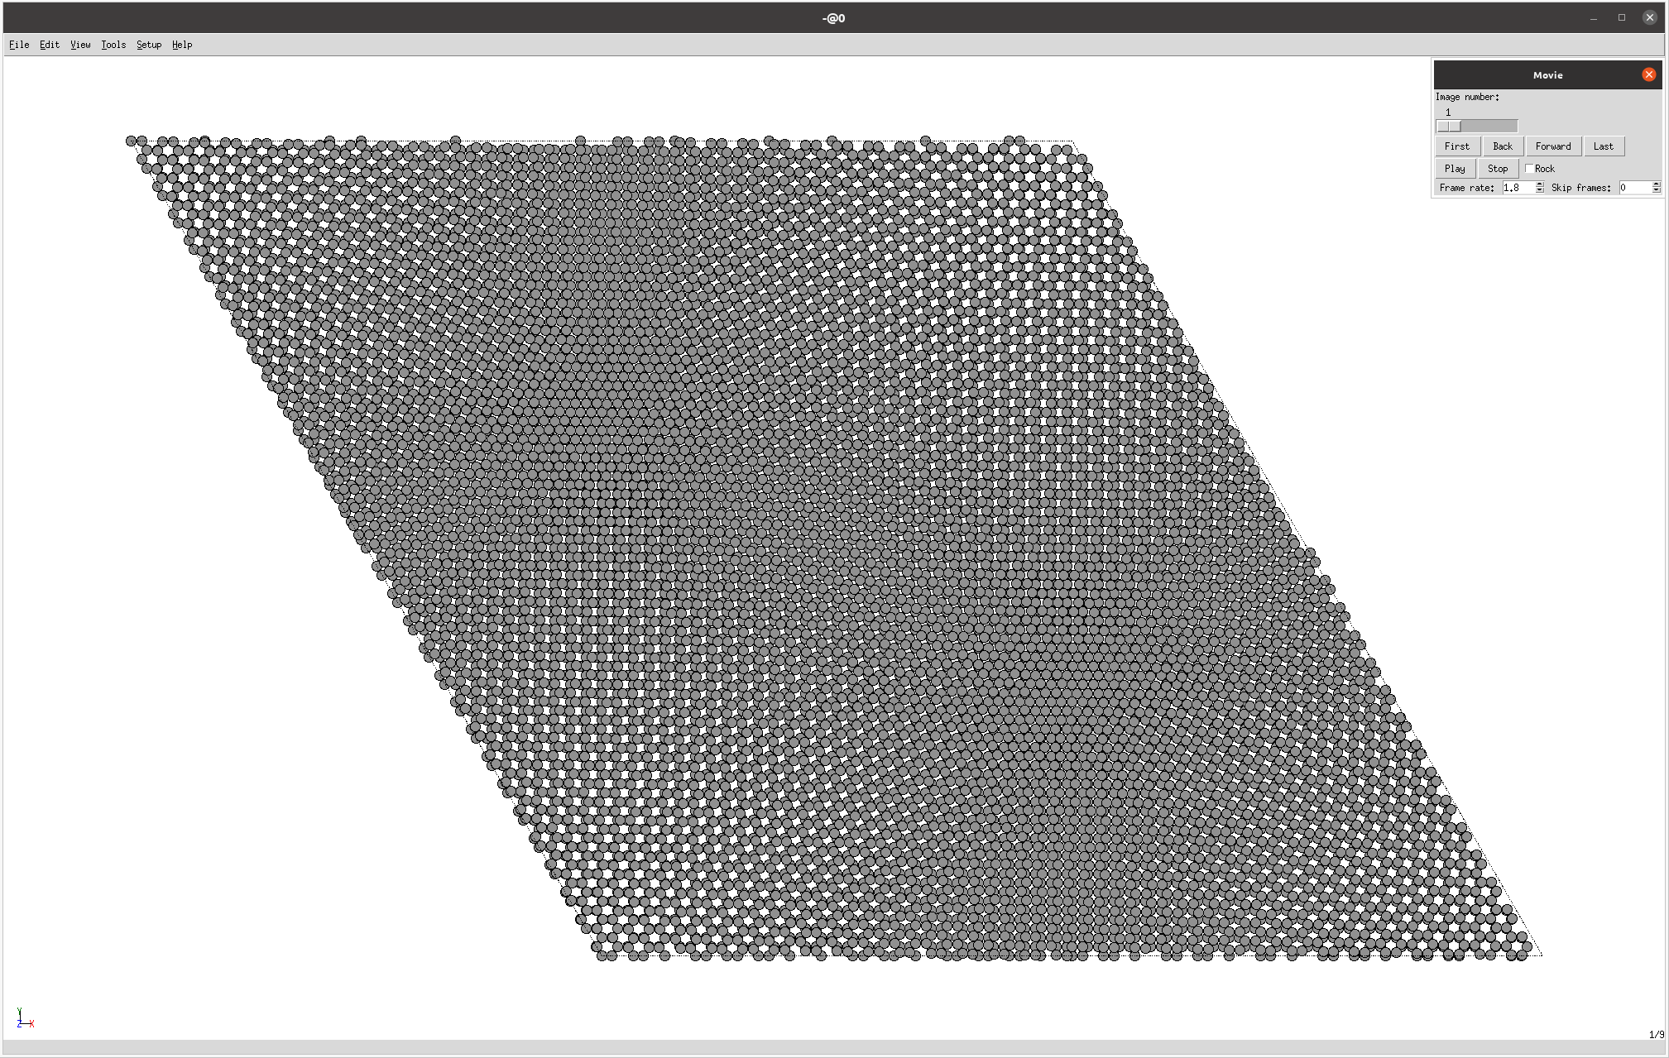
Task: Drag the image number slider
Action: pyautogui.click(x=1449, y=125)
